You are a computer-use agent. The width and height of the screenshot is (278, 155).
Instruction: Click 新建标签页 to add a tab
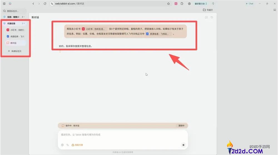pyautogui.click(x=15, y=51)
